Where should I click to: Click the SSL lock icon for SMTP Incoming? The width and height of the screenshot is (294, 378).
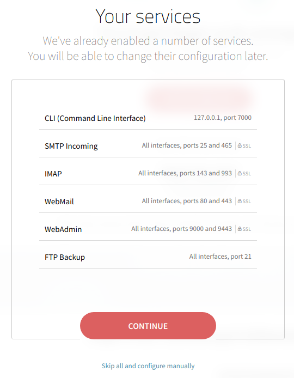point(240,145)
